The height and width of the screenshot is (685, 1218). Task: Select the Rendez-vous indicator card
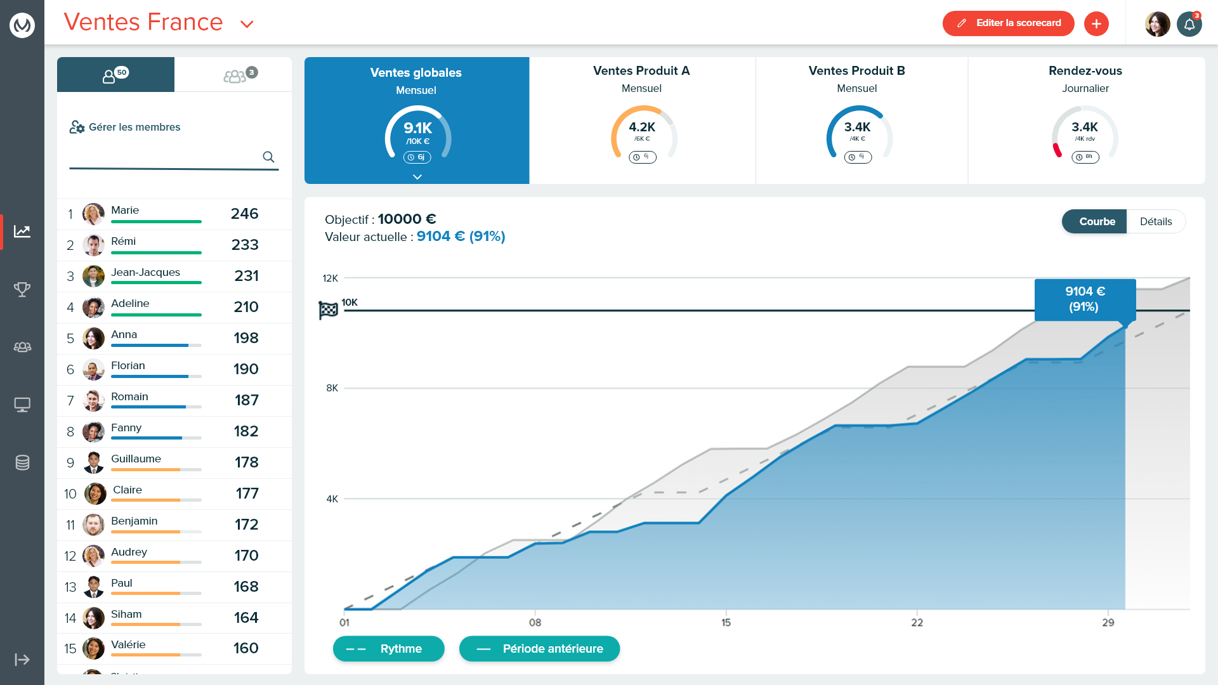(1086, 121)
